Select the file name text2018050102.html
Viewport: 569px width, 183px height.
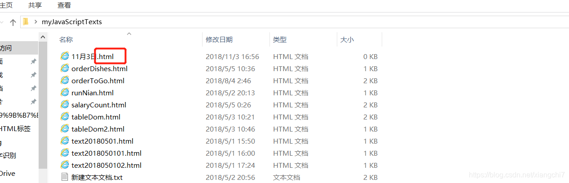[106, 165]
